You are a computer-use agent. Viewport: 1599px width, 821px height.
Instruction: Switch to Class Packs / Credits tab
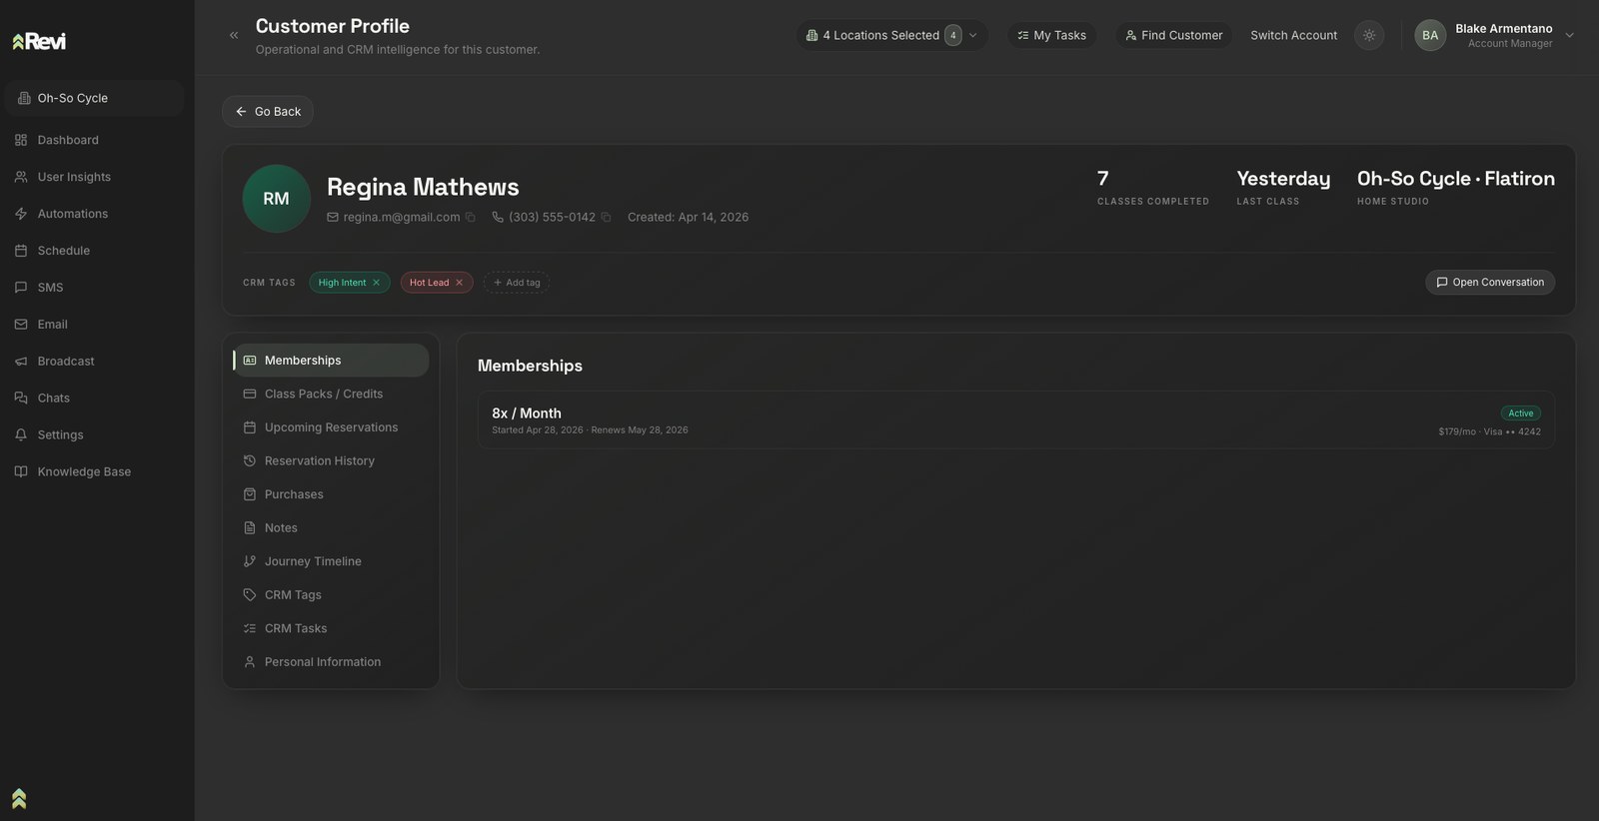point(331,395)
